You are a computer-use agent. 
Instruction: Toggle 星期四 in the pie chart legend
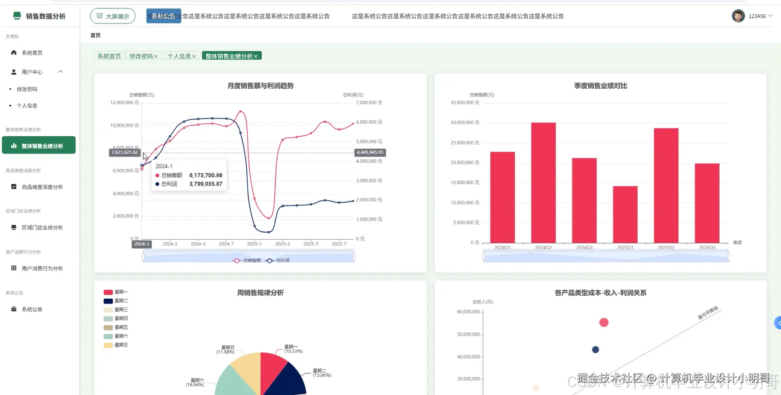pyautogui.click(x=115, y=319)
